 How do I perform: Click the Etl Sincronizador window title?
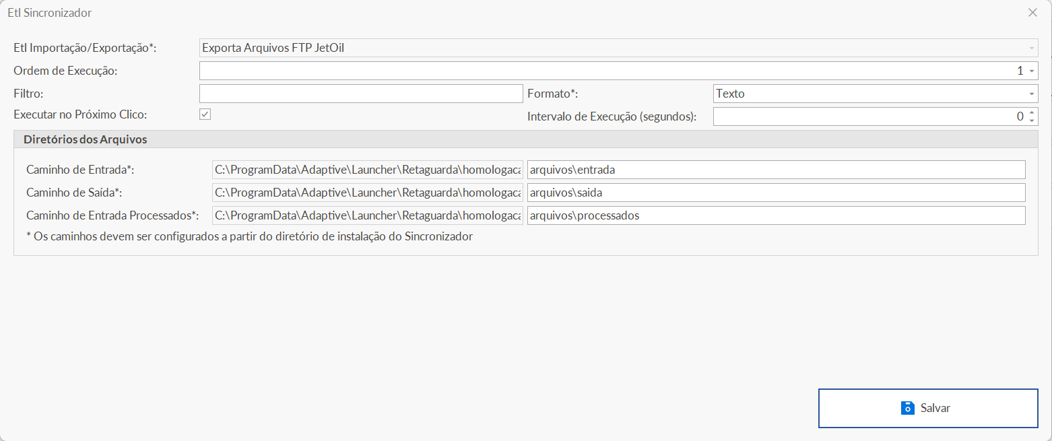49,13
